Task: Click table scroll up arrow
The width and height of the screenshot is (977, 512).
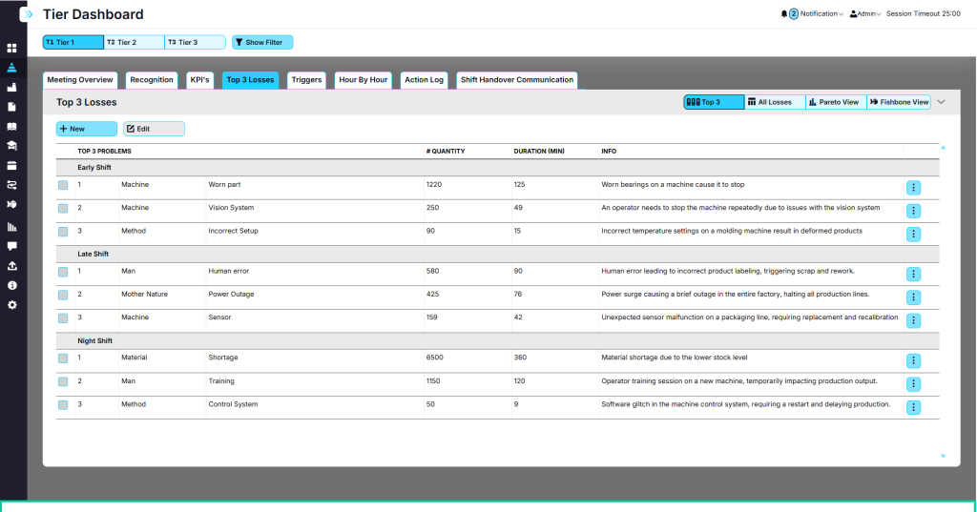Action: click(x=943, y=148)
